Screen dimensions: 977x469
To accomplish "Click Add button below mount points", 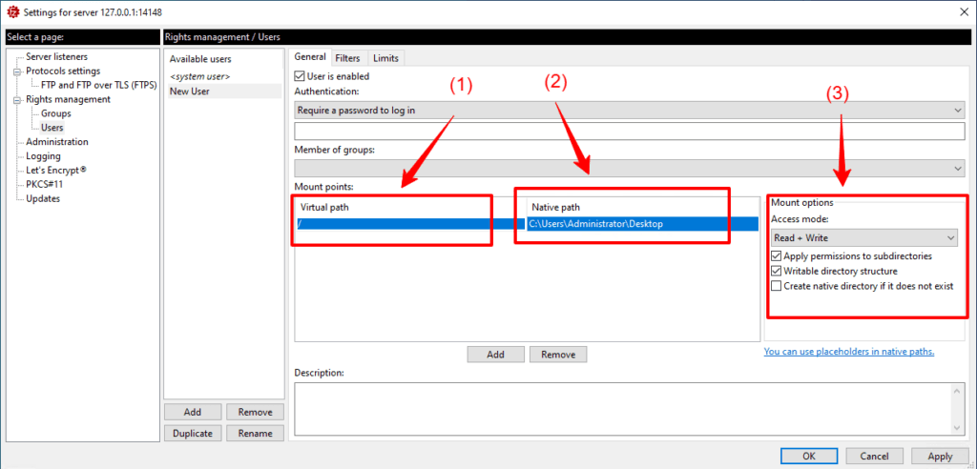I will [495, 354].
